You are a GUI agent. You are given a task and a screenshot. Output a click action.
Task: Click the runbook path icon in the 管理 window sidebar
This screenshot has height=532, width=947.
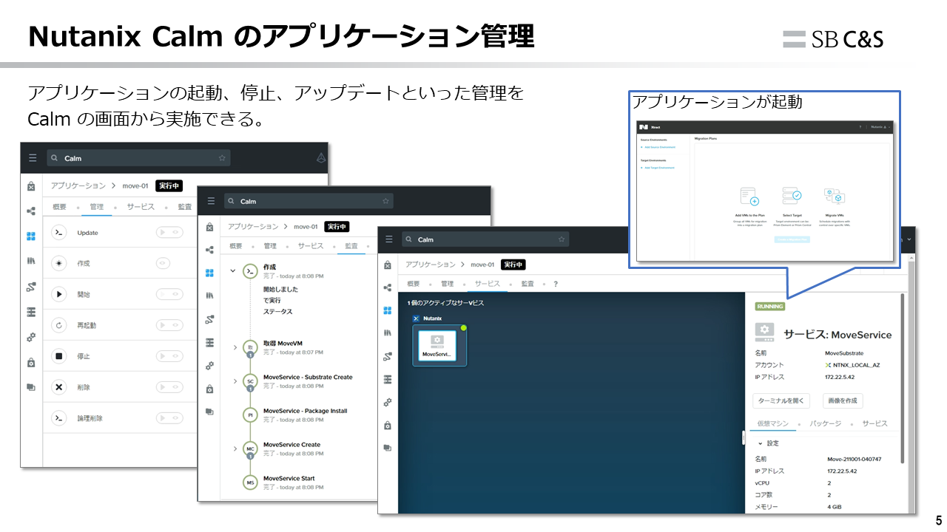click(31, 287)
